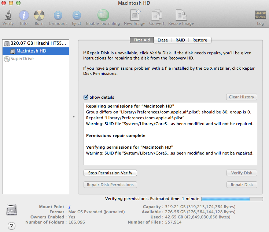Viewport: 269px width, 232px height.
Task: Click the Verify Disk button
Action: point(242,173)
